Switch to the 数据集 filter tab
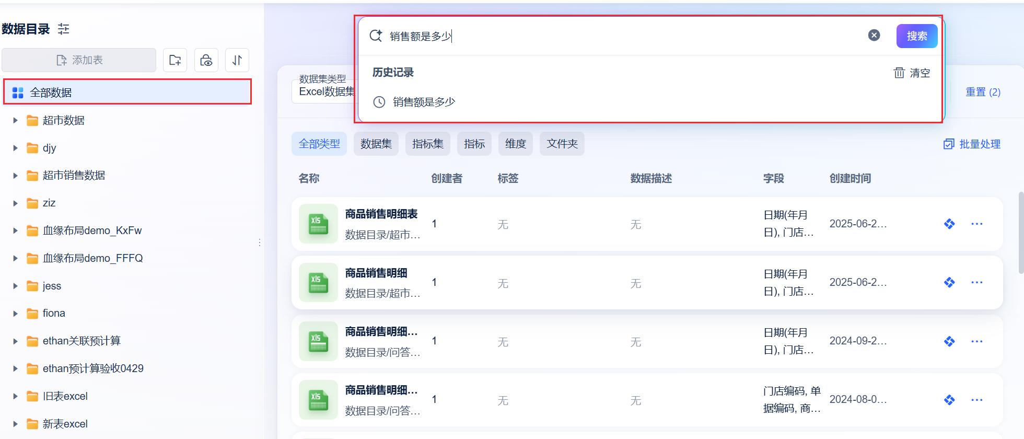 tap(376, 144)
